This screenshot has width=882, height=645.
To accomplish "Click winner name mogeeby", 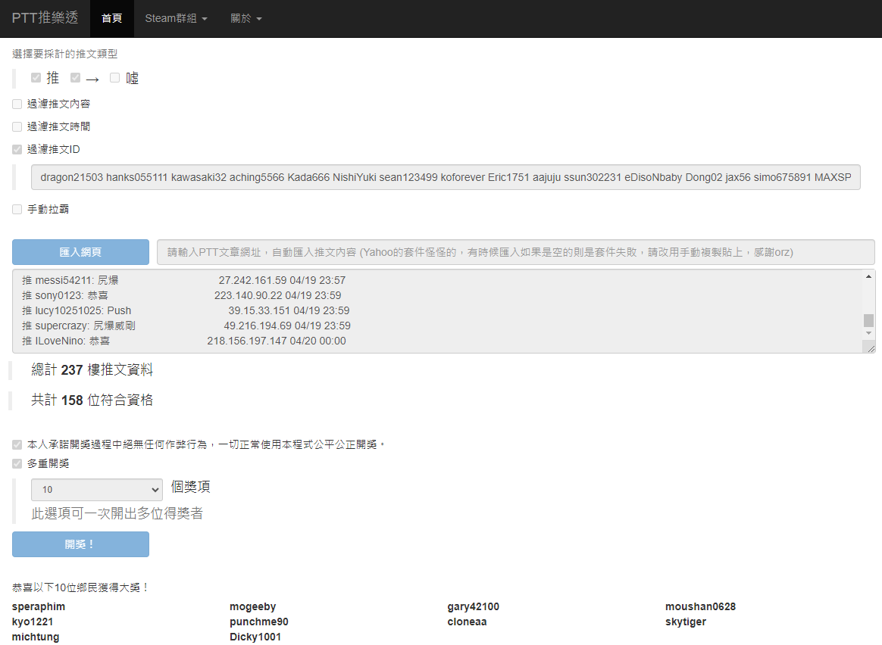I will point(252,606).
